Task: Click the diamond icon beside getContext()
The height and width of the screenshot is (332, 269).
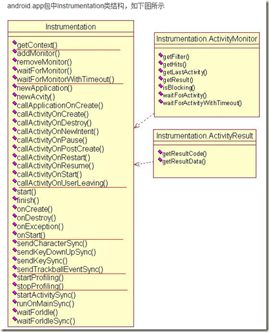Action: point(14,43)
